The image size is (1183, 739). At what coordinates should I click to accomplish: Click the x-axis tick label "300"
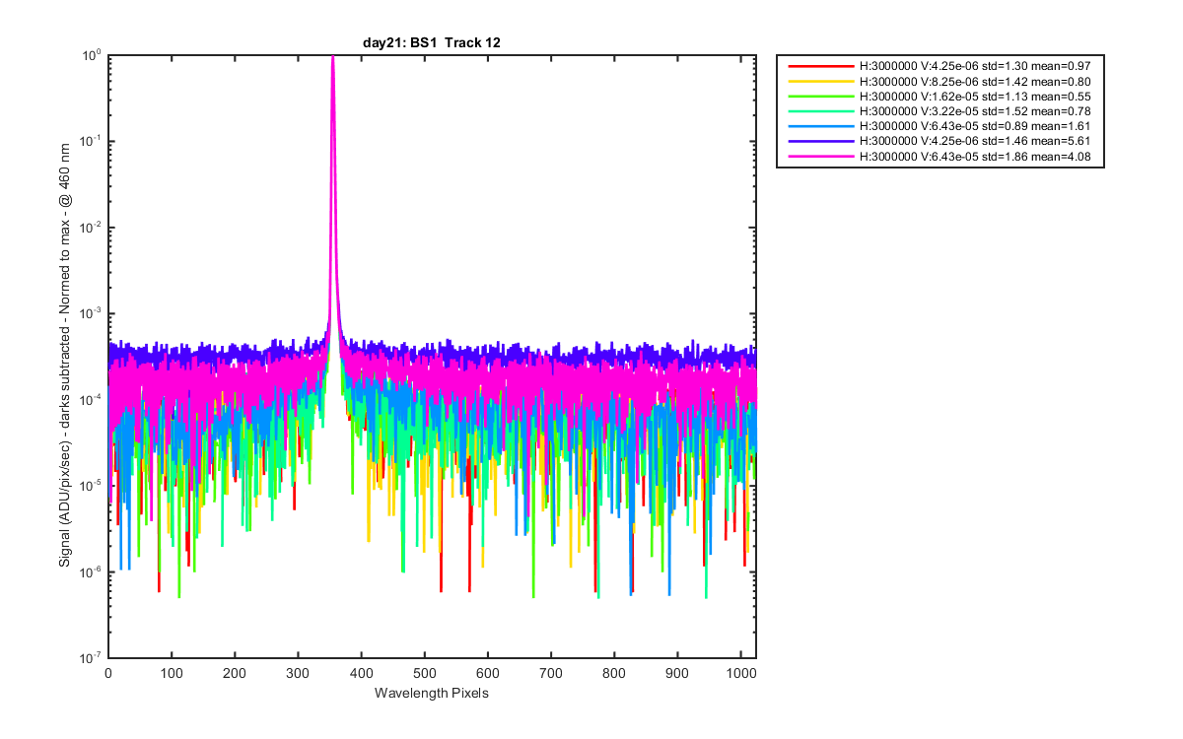298,672
